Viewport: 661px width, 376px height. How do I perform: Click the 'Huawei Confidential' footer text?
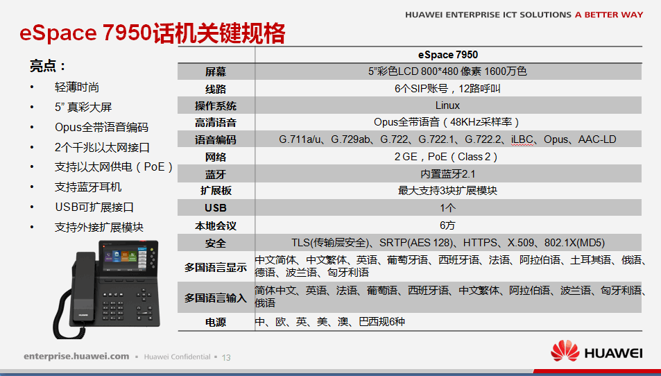(178, 357)
